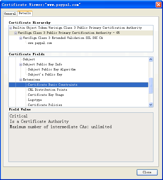Select Subject Public Key Info field
163x180 pixels.
[x=42, y=64]
